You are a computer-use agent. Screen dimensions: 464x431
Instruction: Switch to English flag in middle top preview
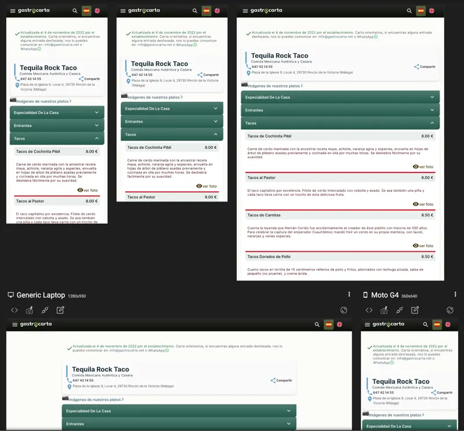[x=217, y=11]
